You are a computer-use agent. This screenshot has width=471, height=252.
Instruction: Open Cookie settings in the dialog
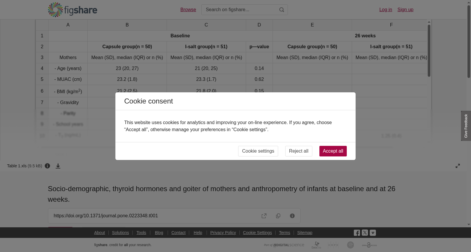point(258,151)
